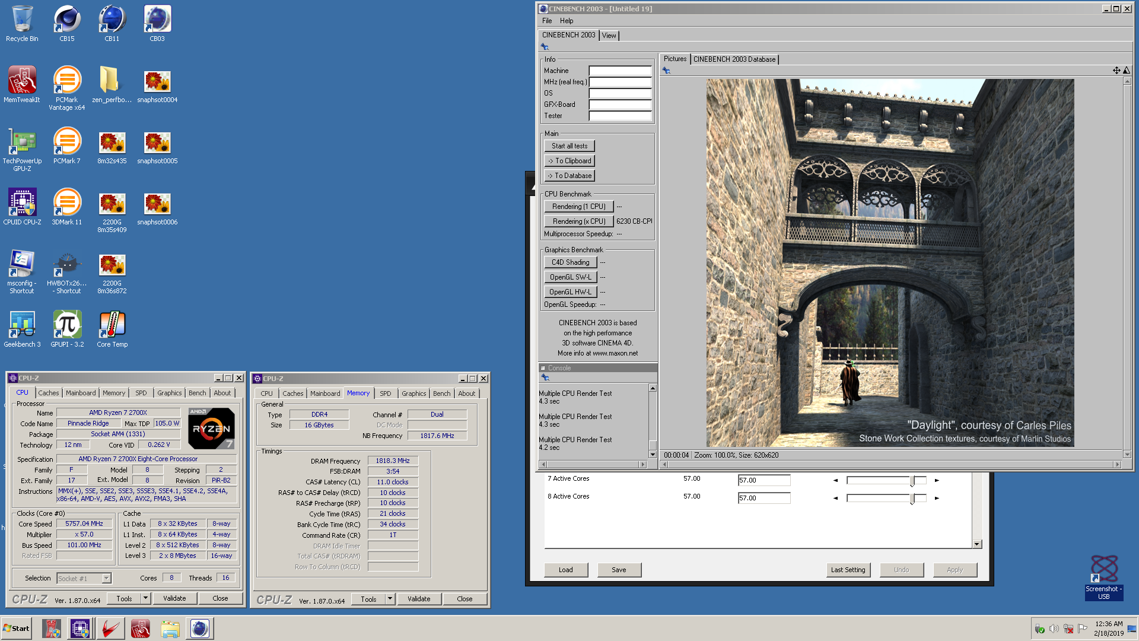1139x641 pixels.
Task: Launch Core Temp desktop shortcut
Action: (x=112, y=329)
